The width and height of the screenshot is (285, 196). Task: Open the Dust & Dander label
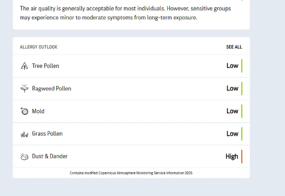coord(50,156)
